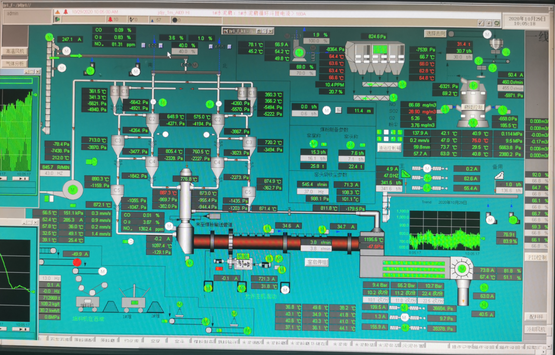Click the green refresh icon in toolbar
The width and height of the screenshot is (555, 355).
(497, 23)
